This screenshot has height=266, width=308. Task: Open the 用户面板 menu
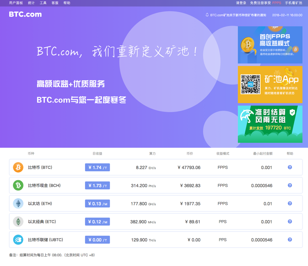pyautogui.click(x=16, y=3)
